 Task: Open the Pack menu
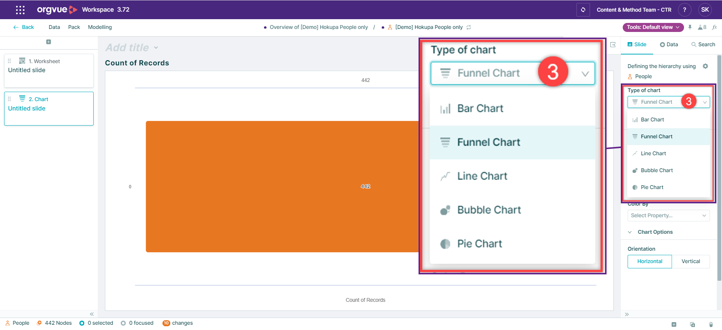[x=74, y=27]
